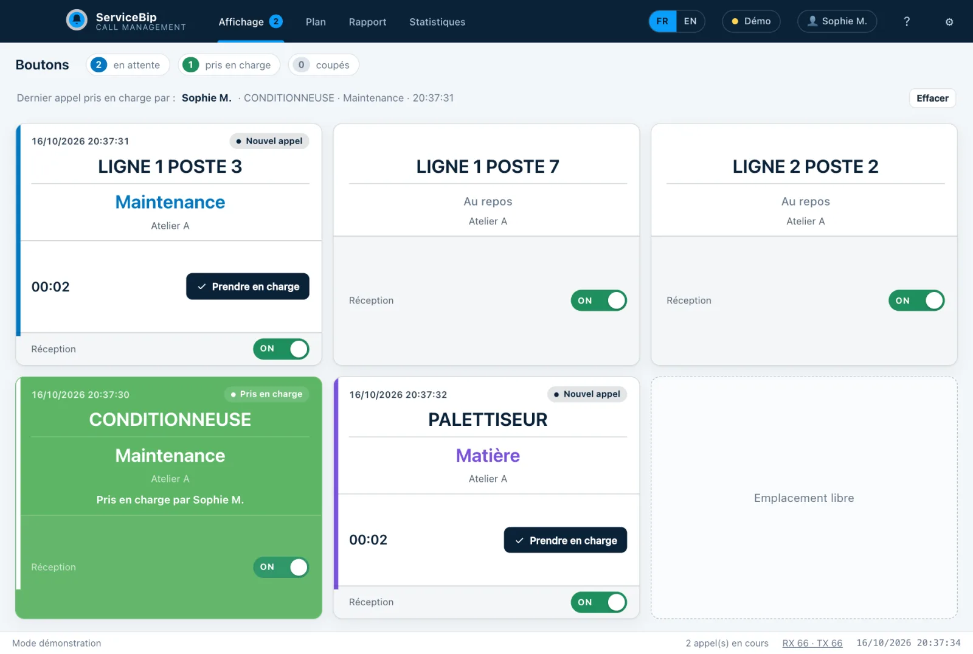Click the purple Matière label
This screenshot has width=973, height=654.
click(488, 456)
